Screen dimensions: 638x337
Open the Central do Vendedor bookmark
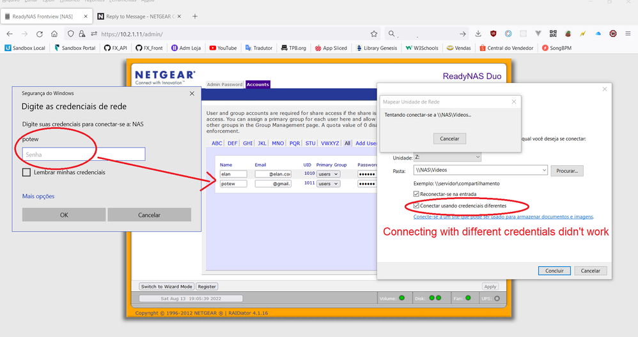tap(506, 48)
